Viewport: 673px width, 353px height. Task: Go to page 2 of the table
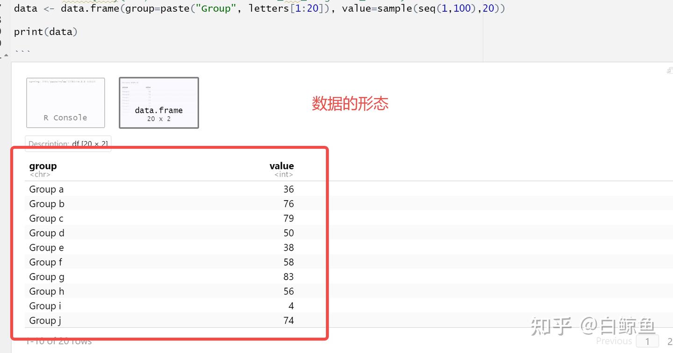click(671, 341)
